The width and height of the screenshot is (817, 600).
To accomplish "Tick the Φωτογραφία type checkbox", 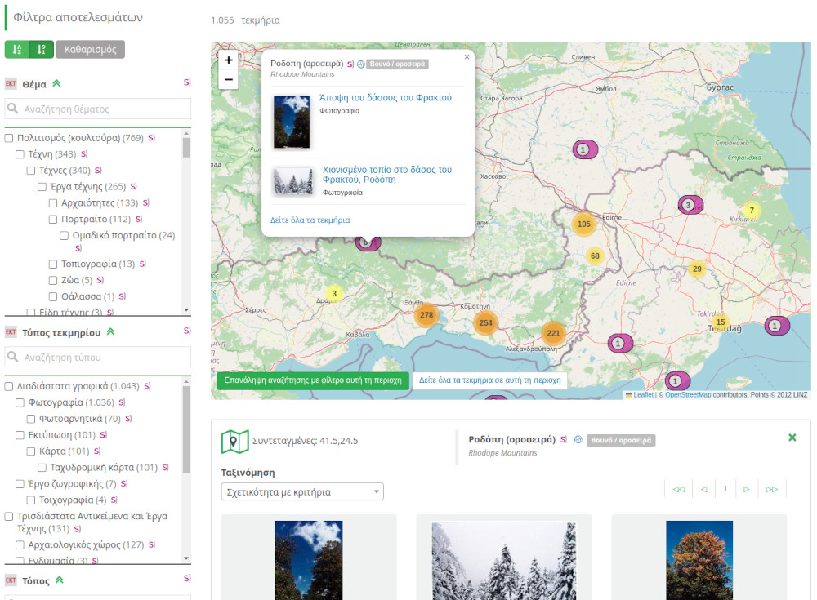I will pos(21,402).
